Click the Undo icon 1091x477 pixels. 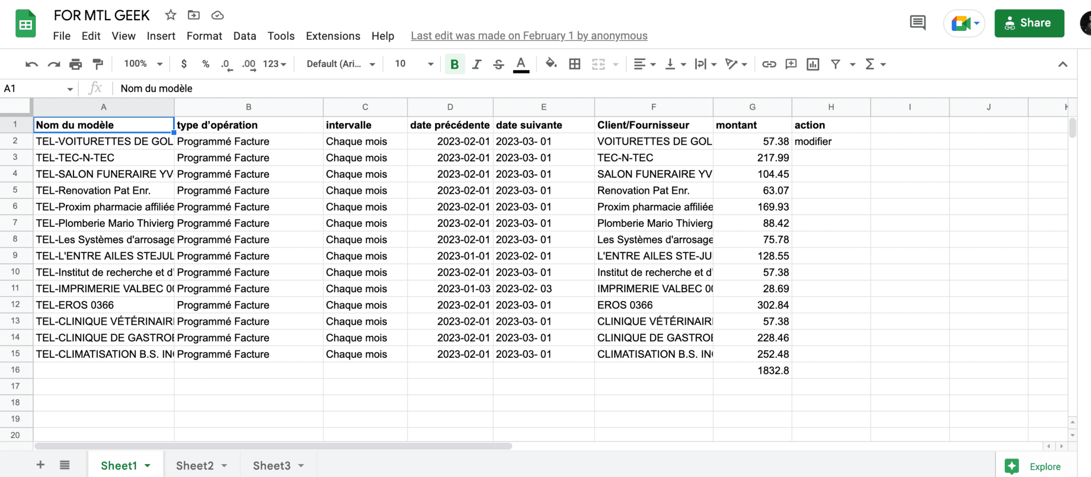pos(31,64)
